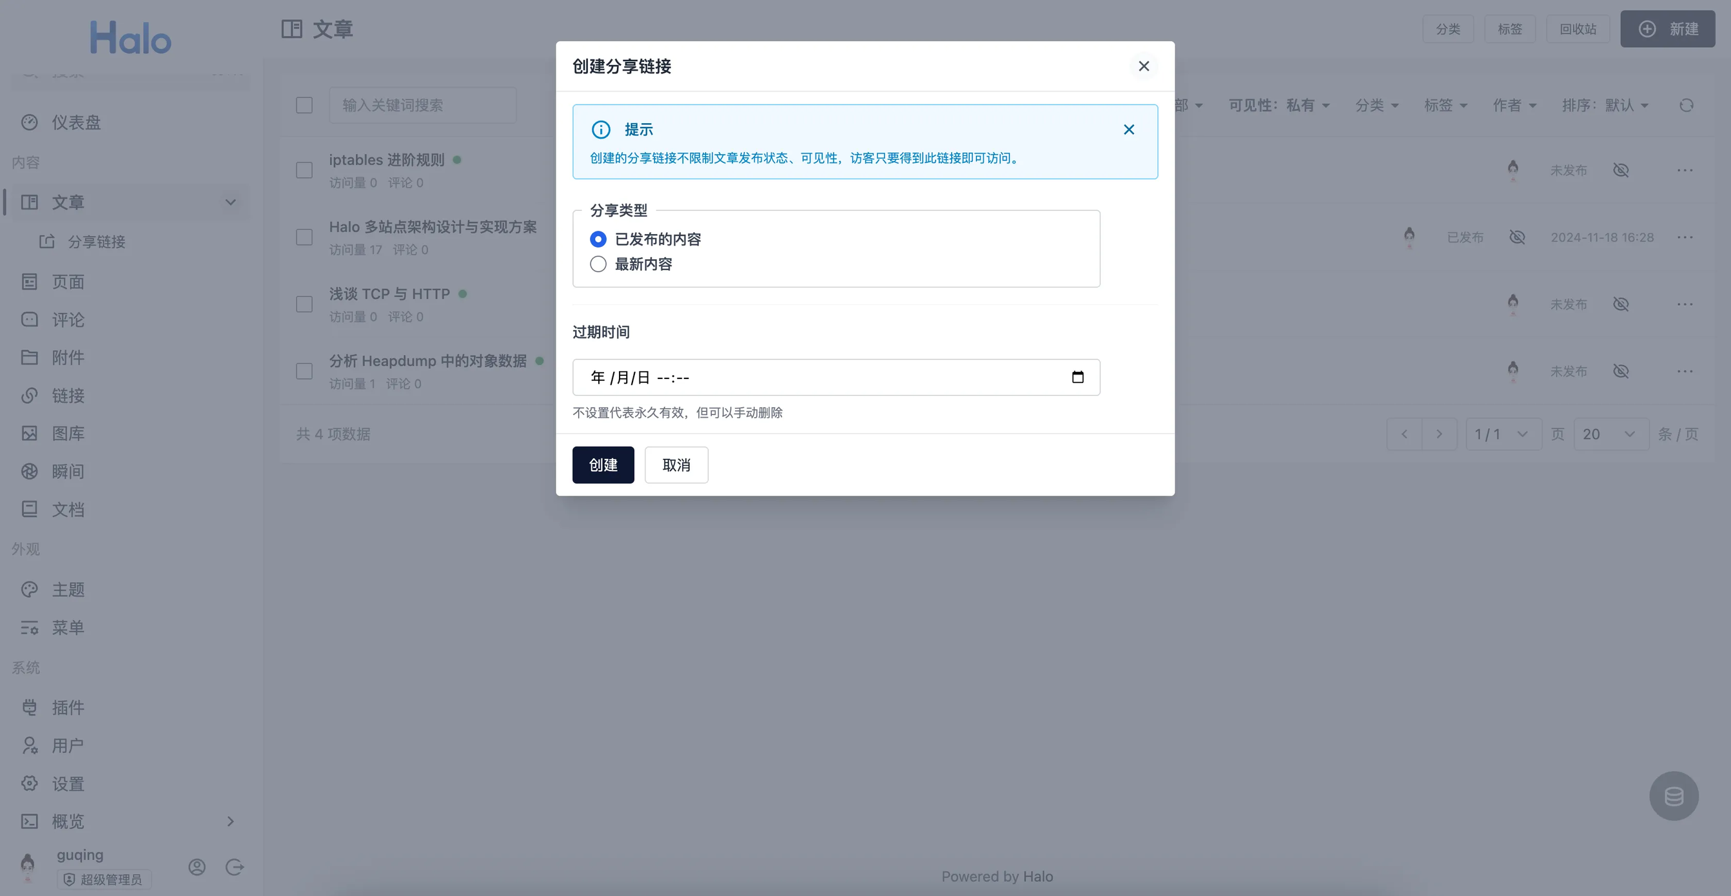Viewport: 1731px width, 896px height.
Task: Click the refresh icon in filter bar
Action: pos(1686,106)
